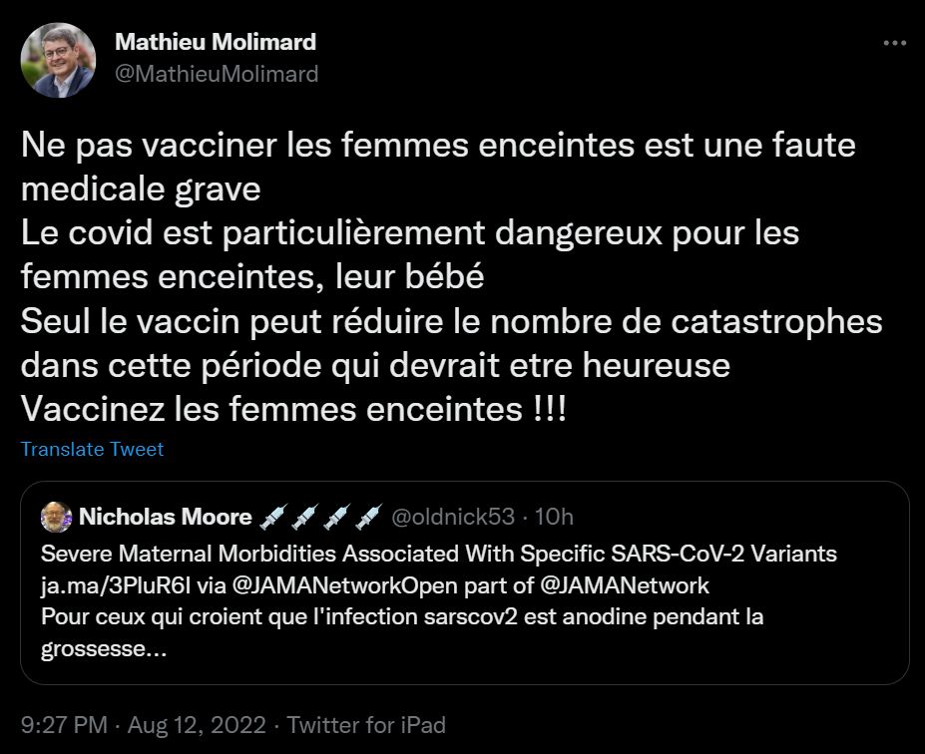Click the syringe emojis beside Nicholas Moore
The height and width of the screenshot is (754, 925).
tap(320, 517)
